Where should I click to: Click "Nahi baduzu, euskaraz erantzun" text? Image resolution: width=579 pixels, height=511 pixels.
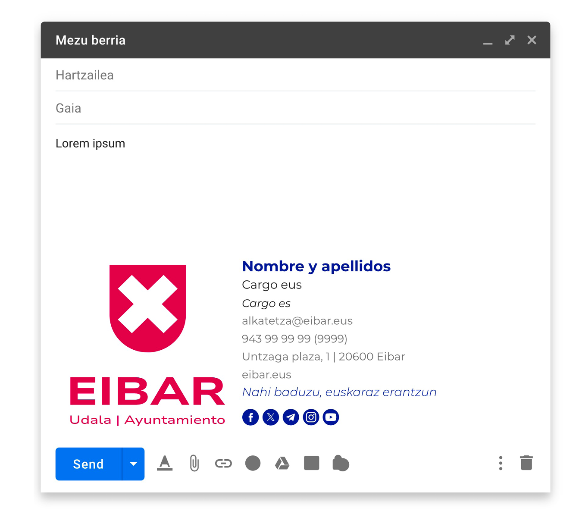coord(339,392)
